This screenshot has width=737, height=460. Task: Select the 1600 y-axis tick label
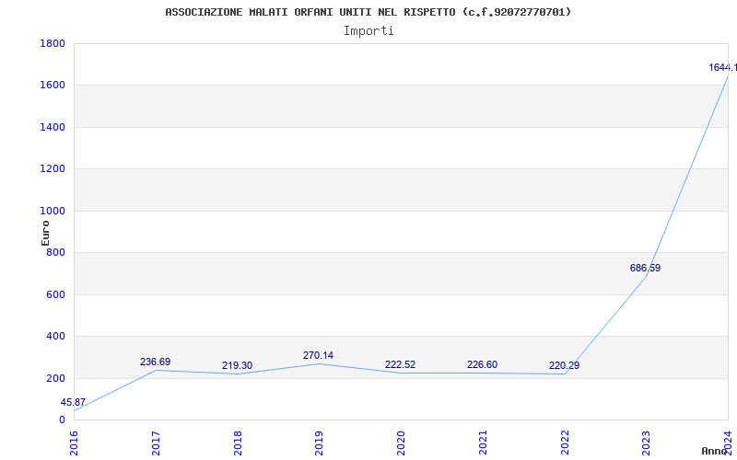click(x=53, y=86)
